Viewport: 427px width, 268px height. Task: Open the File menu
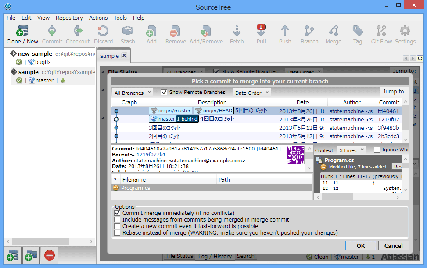pos(11,18)
